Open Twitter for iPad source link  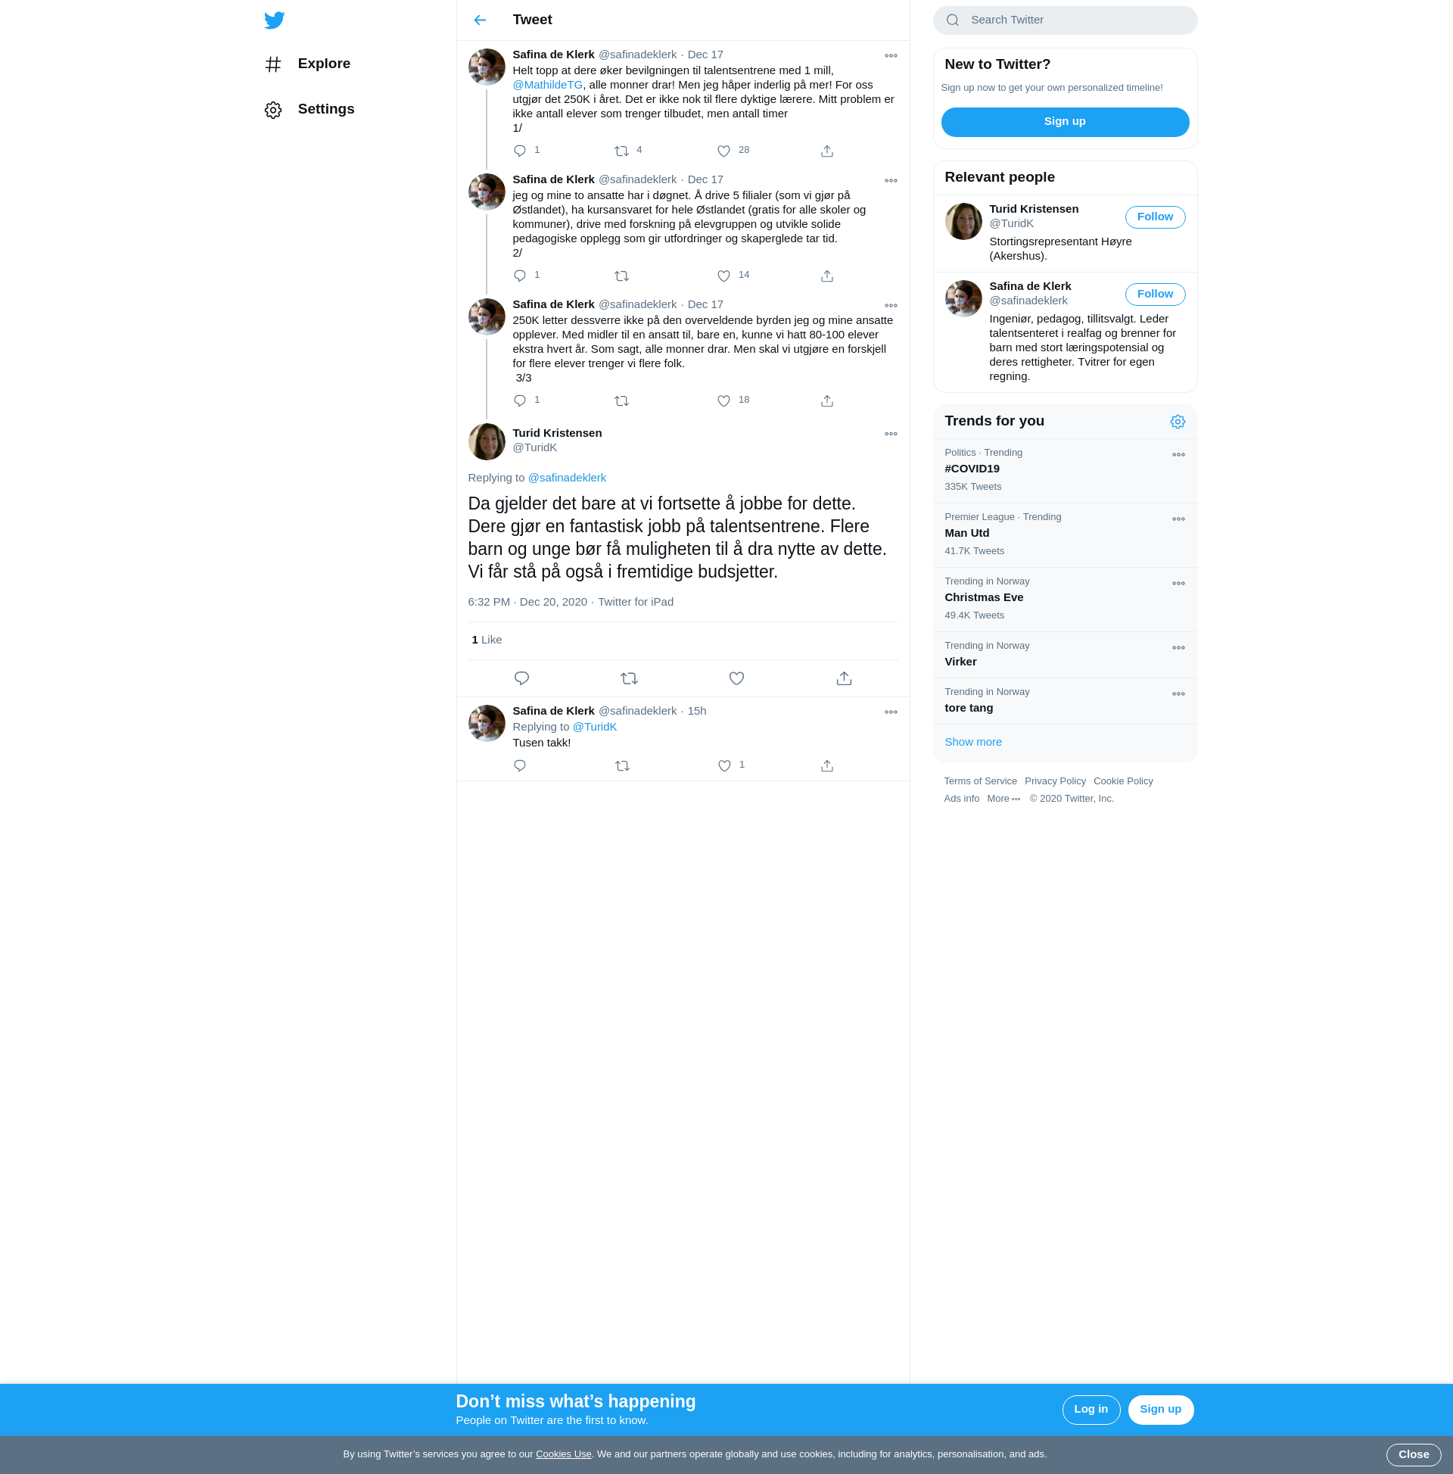pos(636,602)
